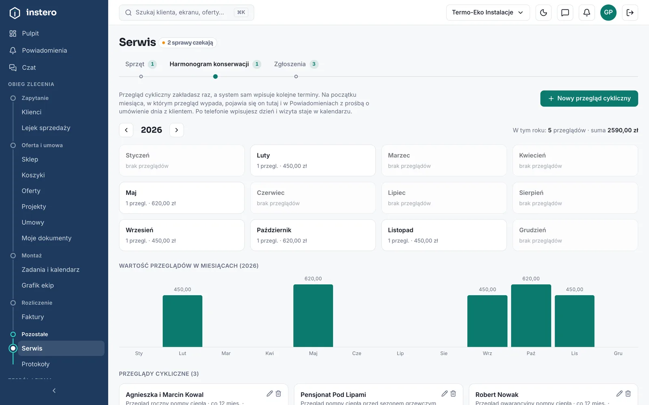
Task: Open the Listopad month card
Action: [444, 235]
